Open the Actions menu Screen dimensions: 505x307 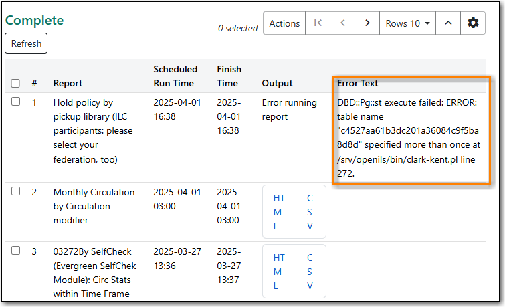click(x=284, y=23)
